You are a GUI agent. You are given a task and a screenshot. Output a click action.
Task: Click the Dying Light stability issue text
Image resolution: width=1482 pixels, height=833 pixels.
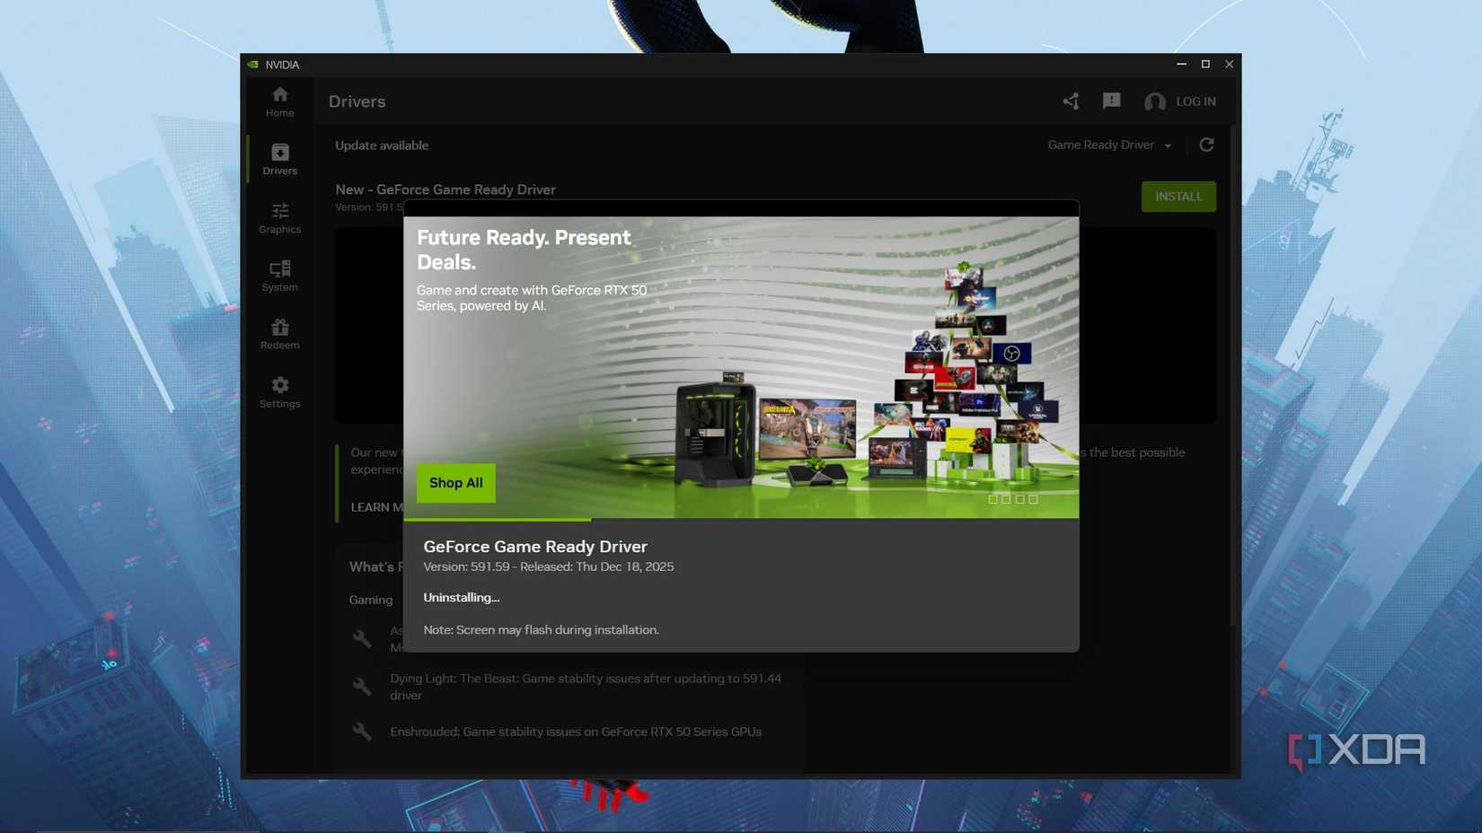(x=586, y=687)
